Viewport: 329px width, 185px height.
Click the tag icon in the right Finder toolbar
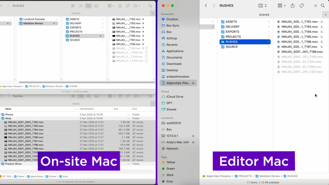click(x=301, y=6)
